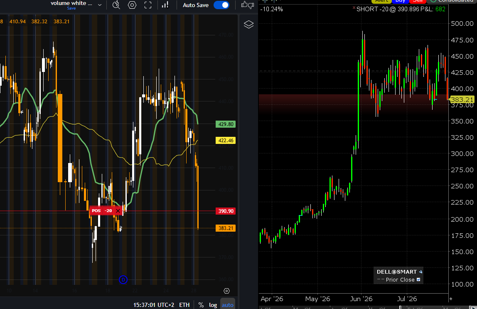Click the yellow 383.21 label in right chart
The height and width of the screenshot is (309, 477).
[462, 99]
